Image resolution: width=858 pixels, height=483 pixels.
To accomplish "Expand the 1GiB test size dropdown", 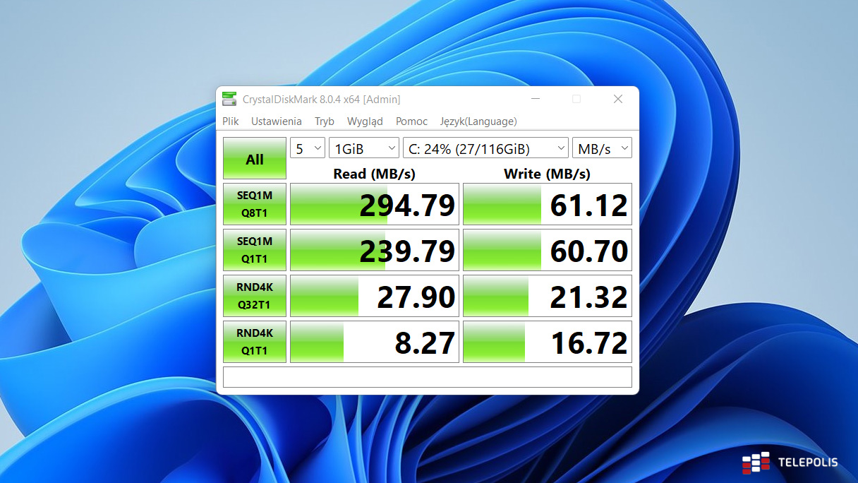I will 364,148.
